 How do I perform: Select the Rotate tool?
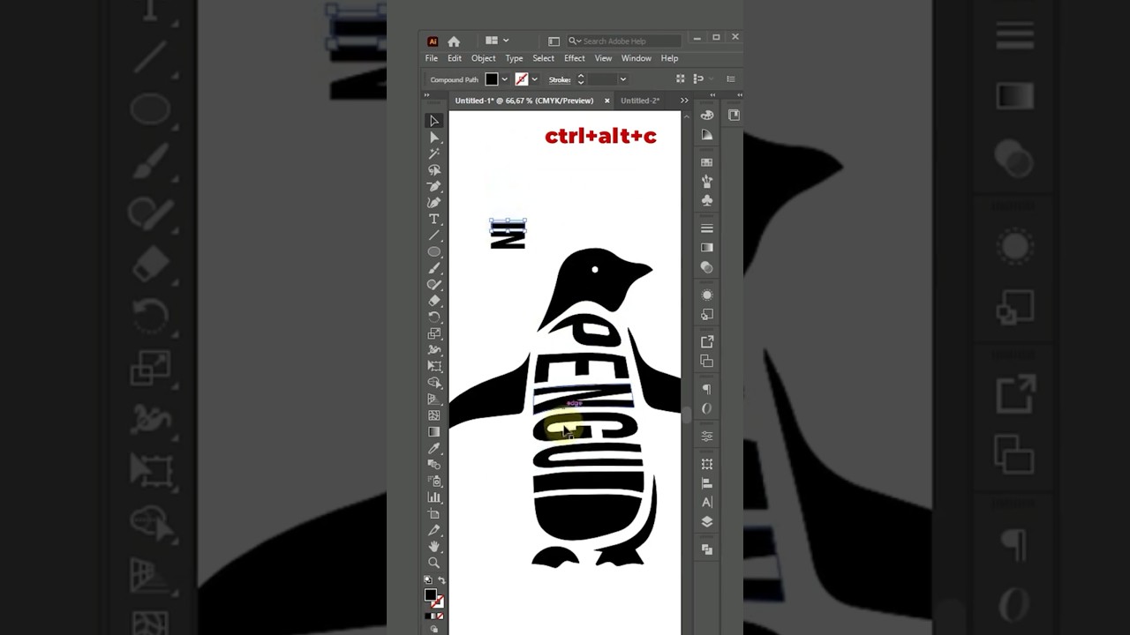click(x=434, y=317)
